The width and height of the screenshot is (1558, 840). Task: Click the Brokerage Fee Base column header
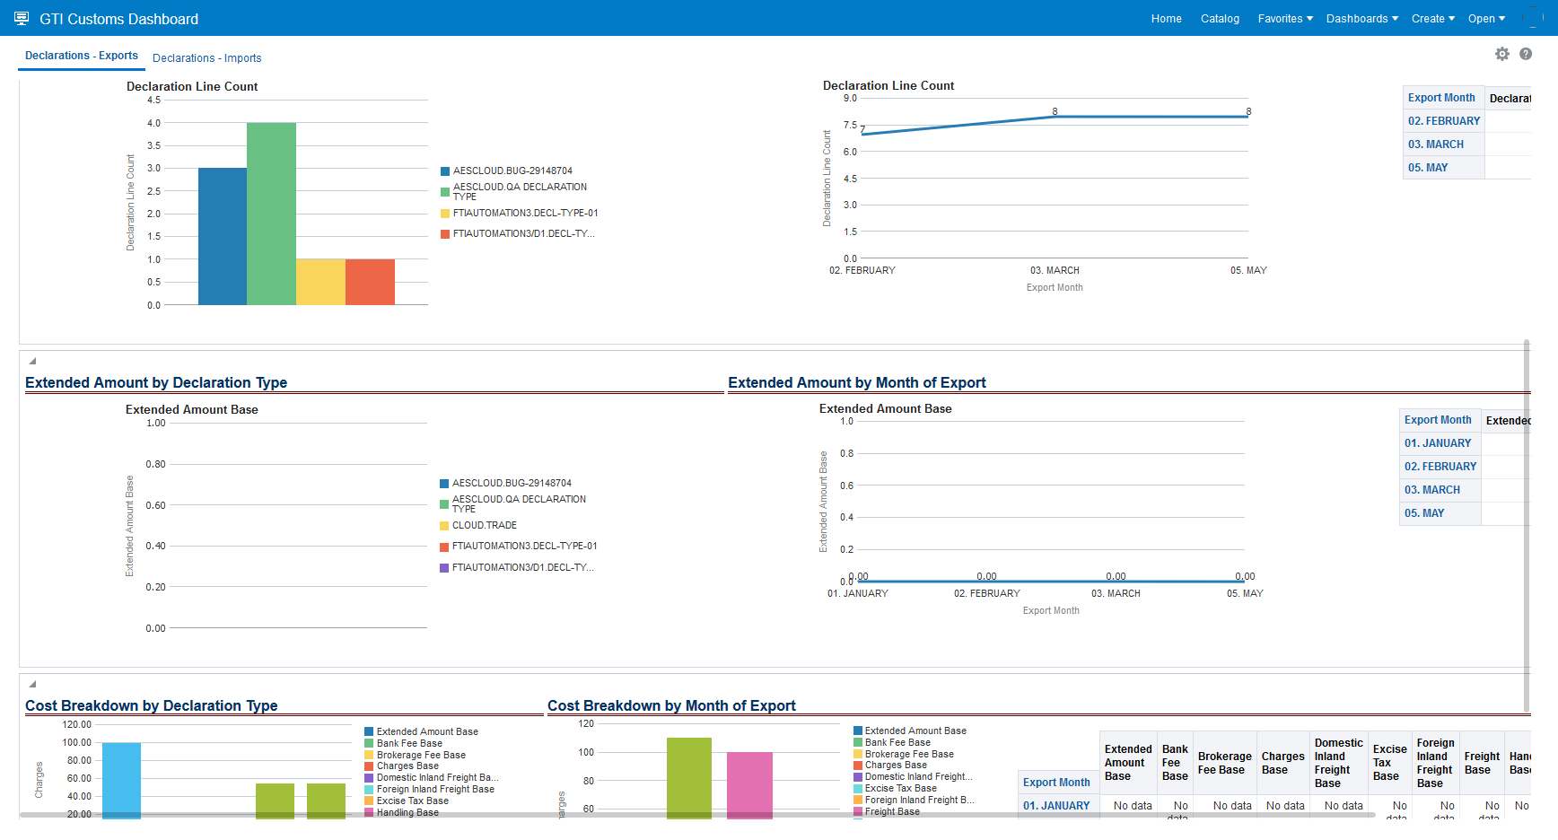click(x=1225, y=763)
